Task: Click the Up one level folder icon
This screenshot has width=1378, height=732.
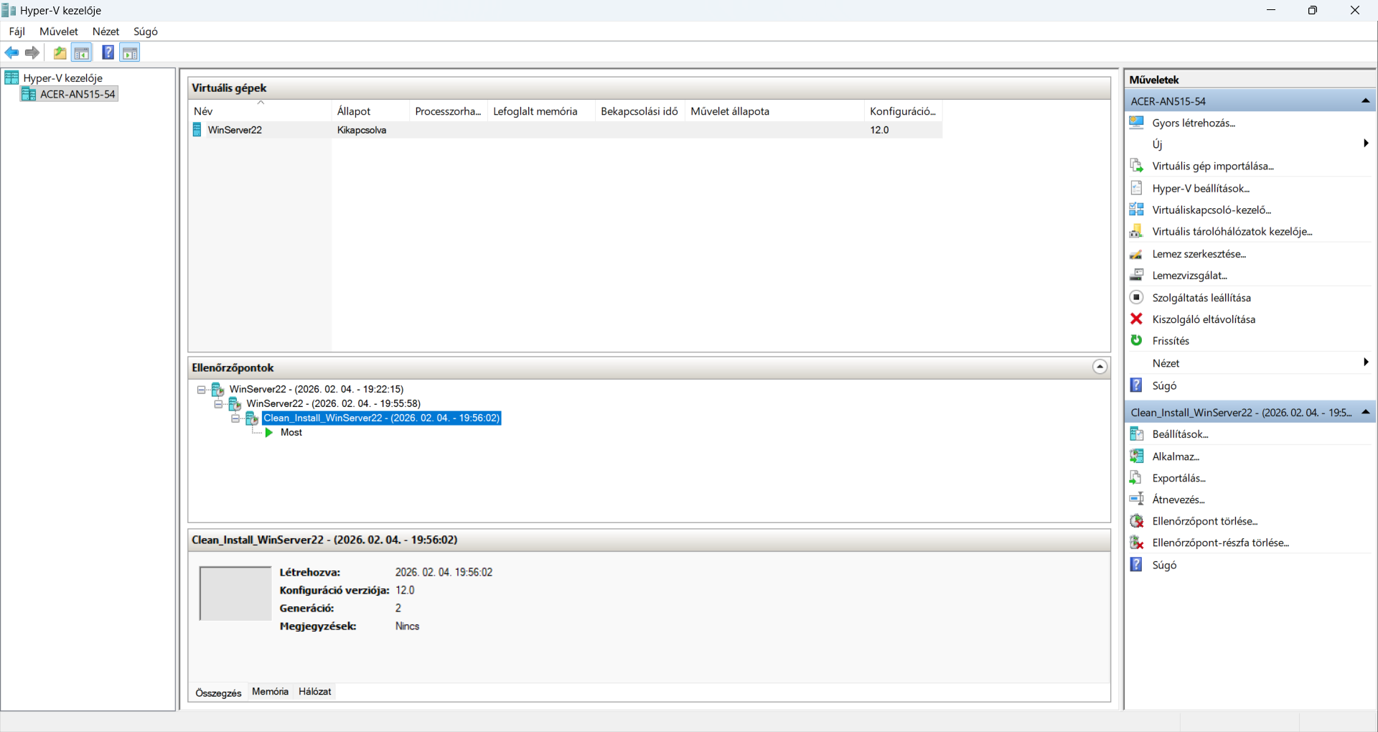Action: 60,52
